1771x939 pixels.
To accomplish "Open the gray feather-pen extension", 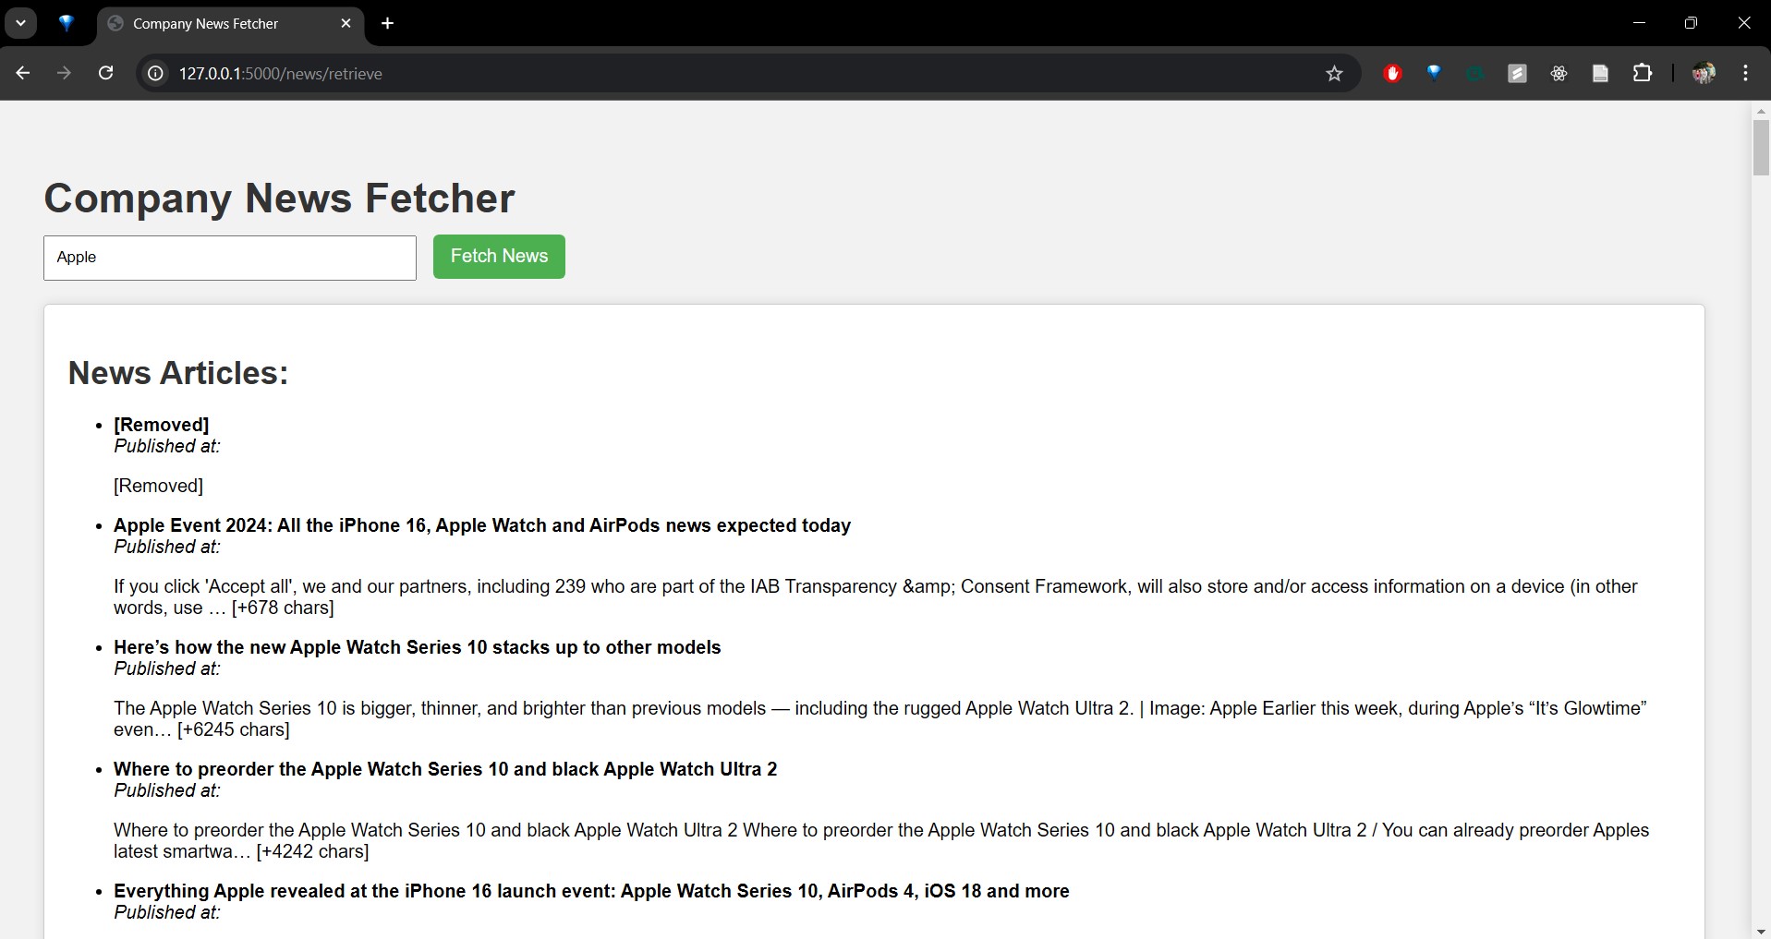I will (x=1517, y=74).
